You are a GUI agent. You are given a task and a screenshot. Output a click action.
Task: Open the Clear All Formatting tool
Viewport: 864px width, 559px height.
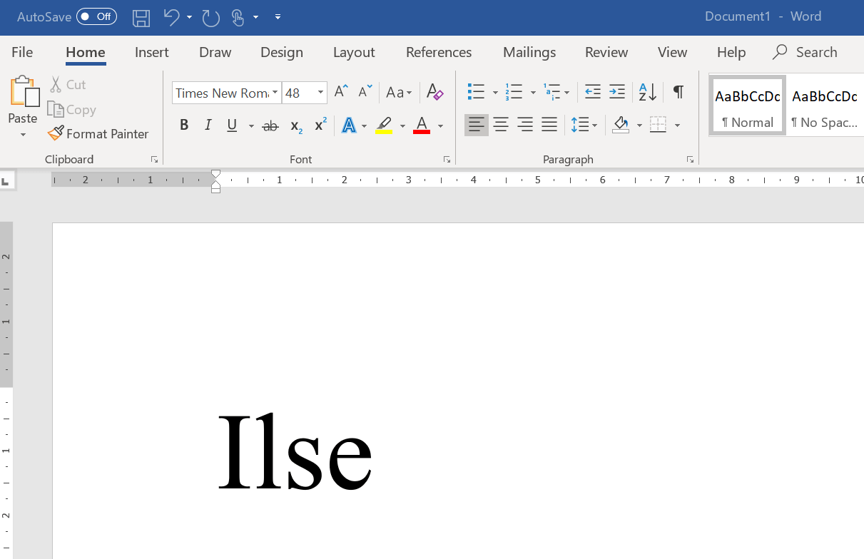434,92
